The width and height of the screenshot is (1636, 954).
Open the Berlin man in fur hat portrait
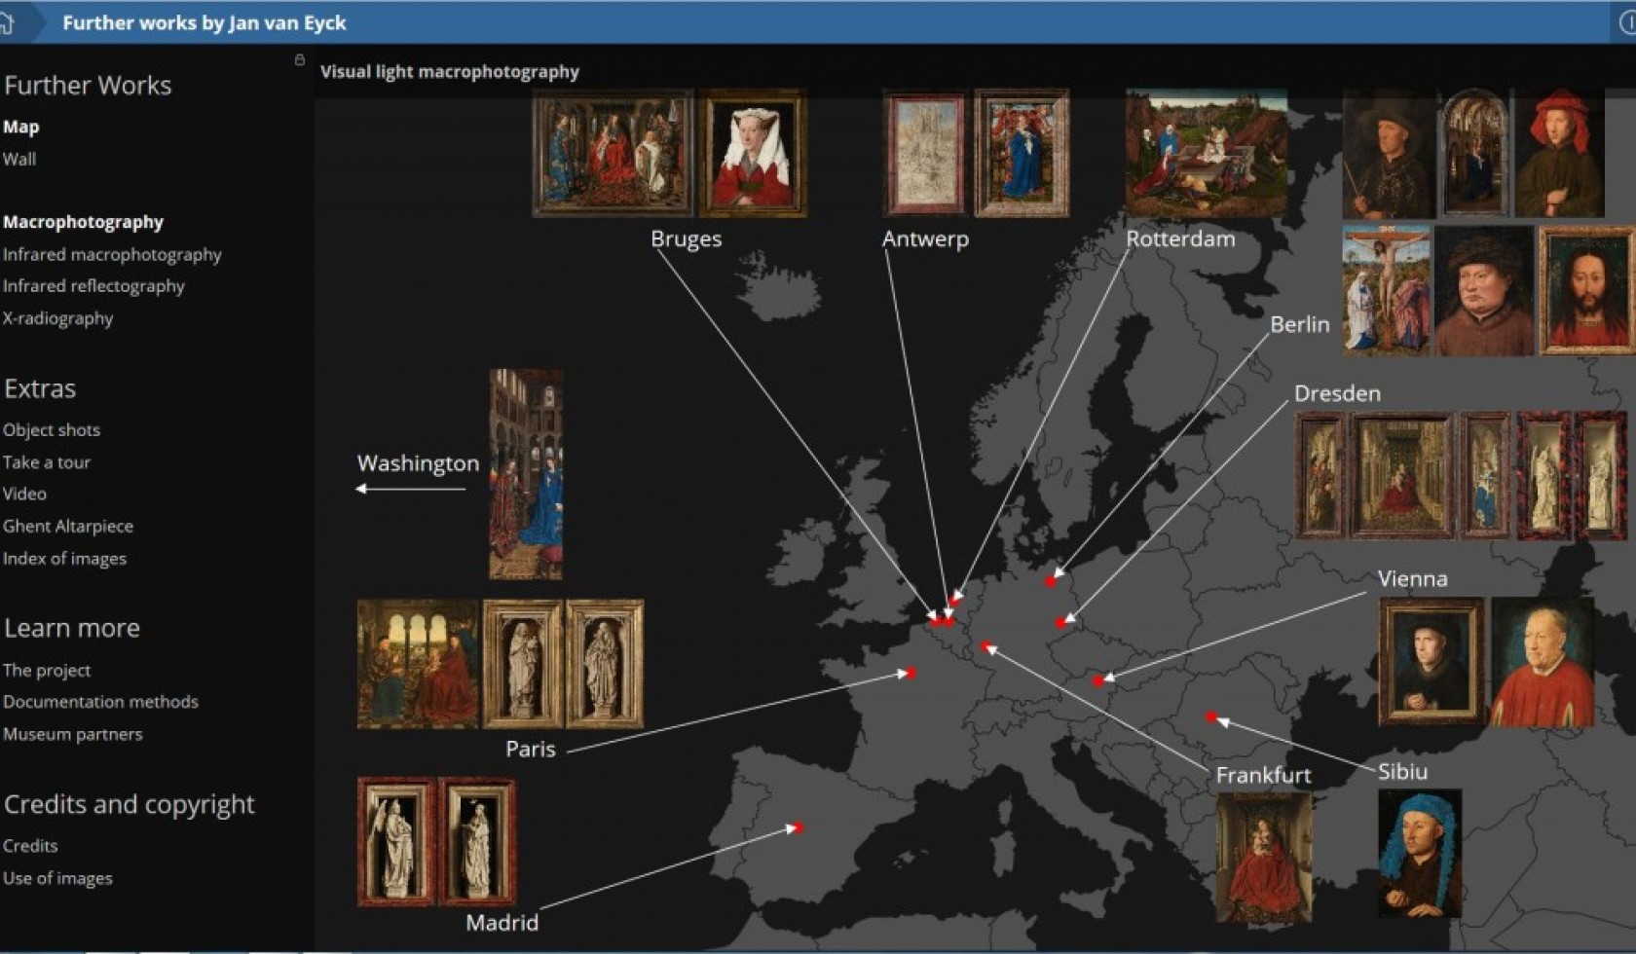coord(1484,289)
